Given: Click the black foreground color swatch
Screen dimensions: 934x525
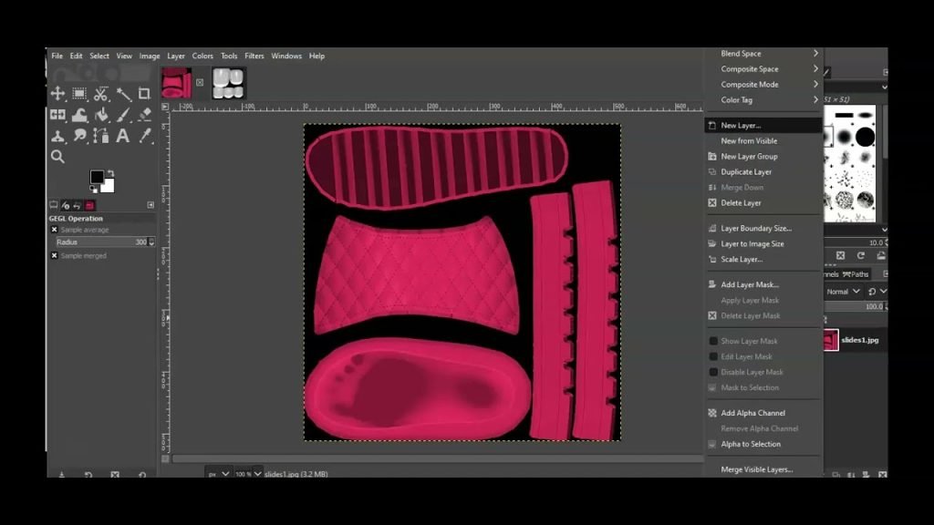Looking at the screenshot, I should click(x=96, y=177).
